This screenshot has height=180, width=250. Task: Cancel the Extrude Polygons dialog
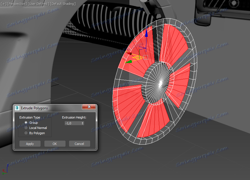(79, 144)
